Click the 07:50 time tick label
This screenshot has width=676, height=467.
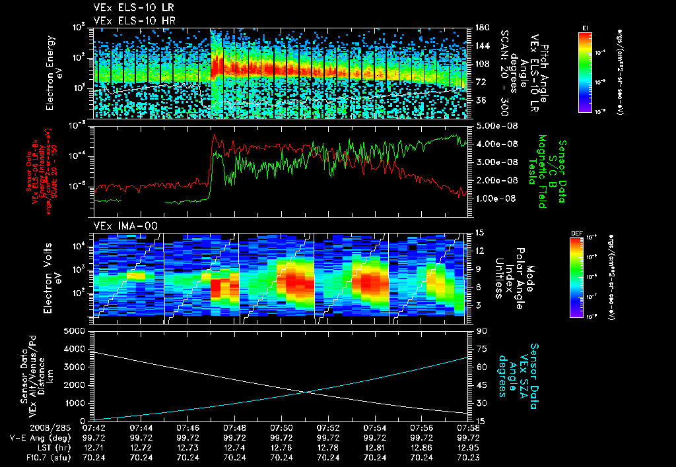(x=281, y=428)
